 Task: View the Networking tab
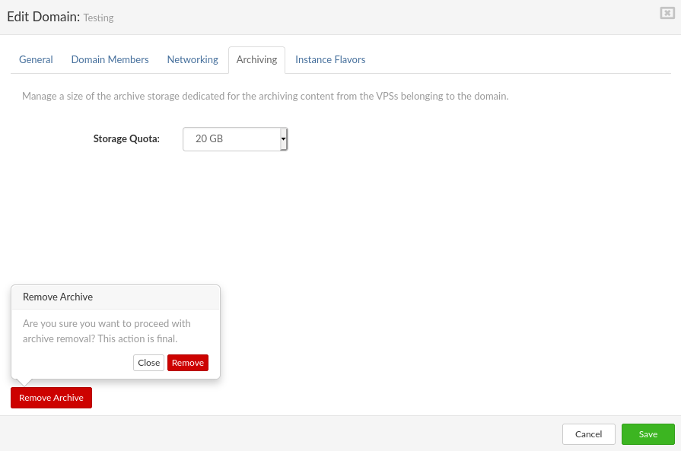coord(192,59)
